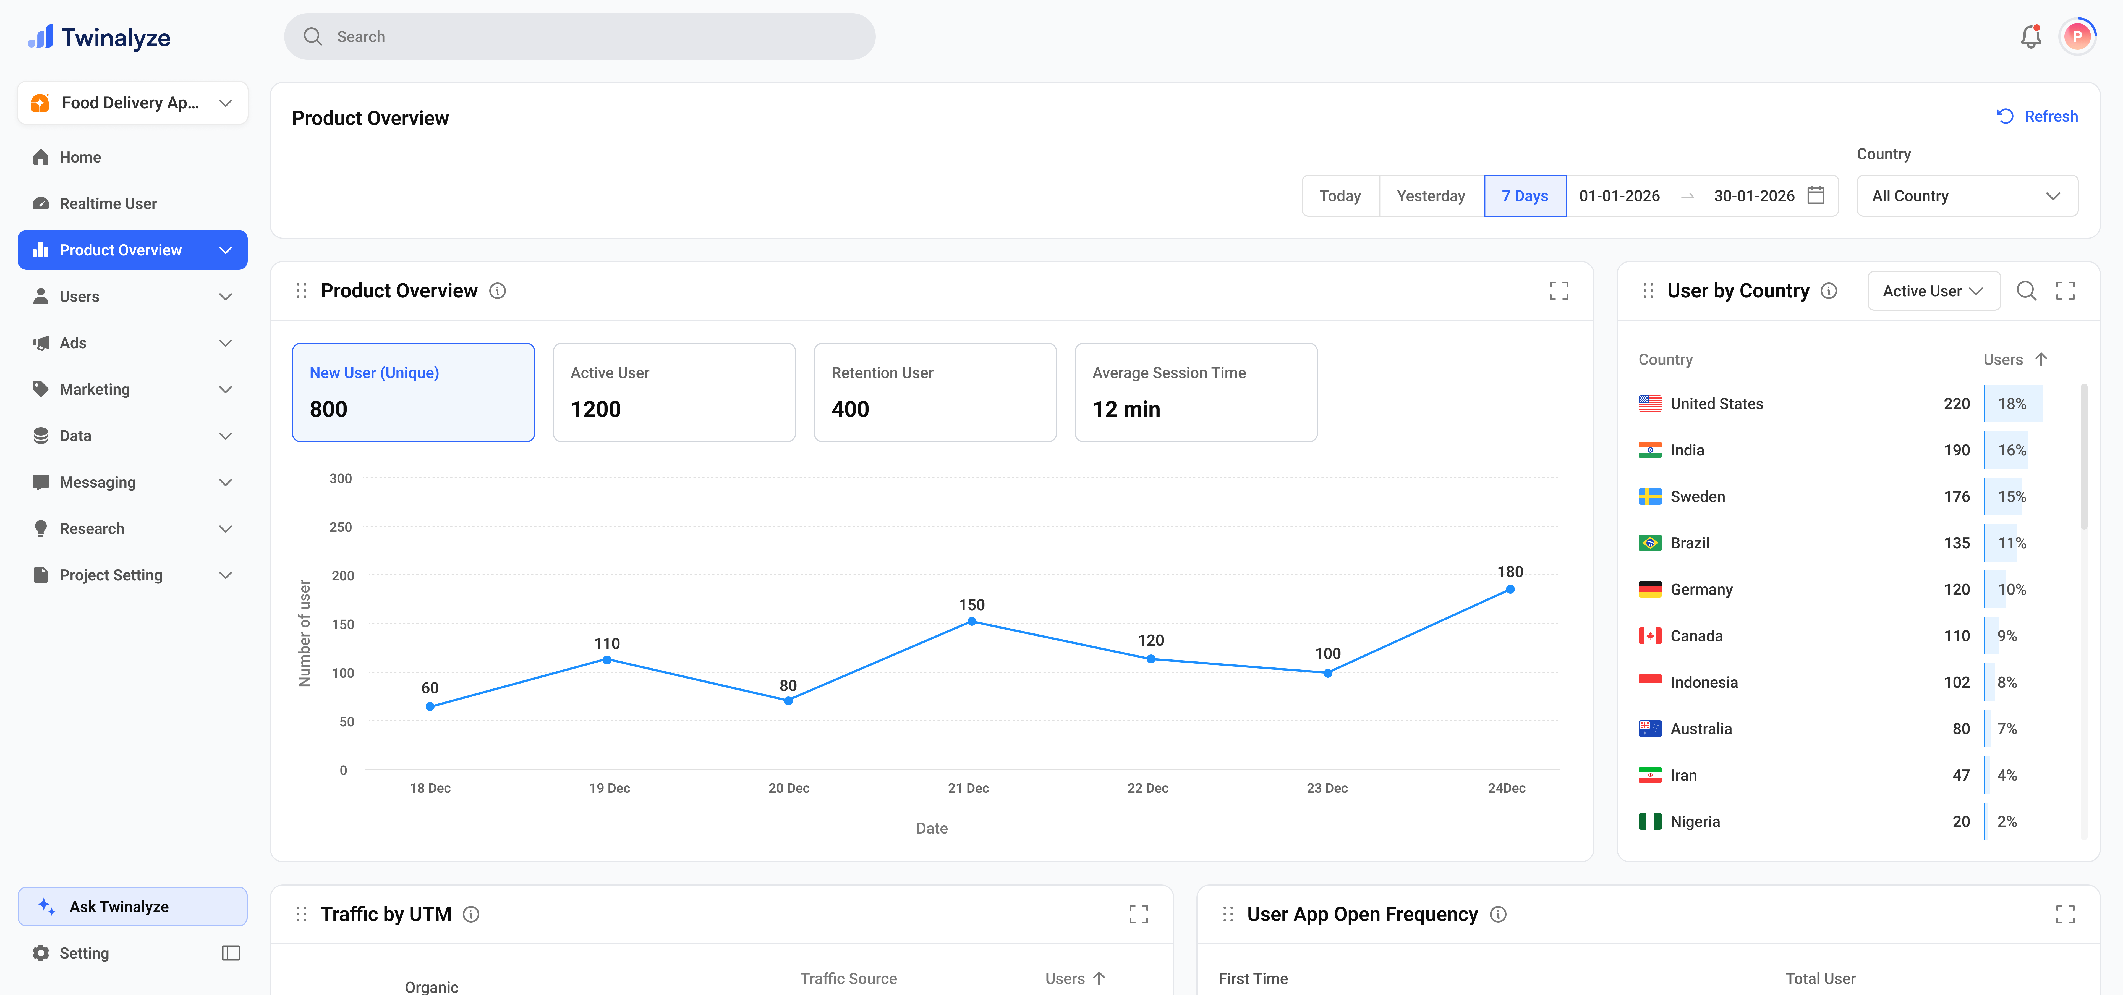Show info for Product Overview chart

(498, 291)
